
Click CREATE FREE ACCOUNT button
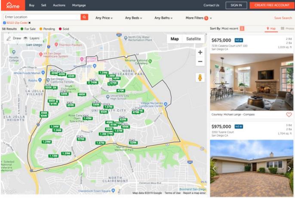(x=272, y=5)
